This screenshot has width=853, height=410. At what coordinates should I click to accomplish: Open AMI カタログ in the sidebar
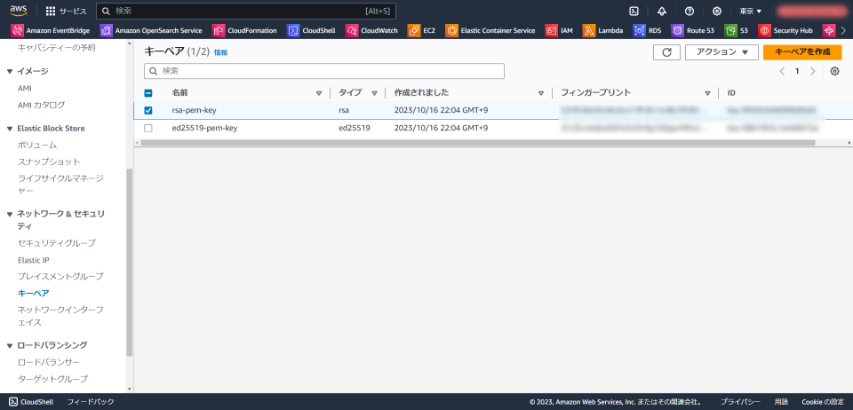pos(42,105)
